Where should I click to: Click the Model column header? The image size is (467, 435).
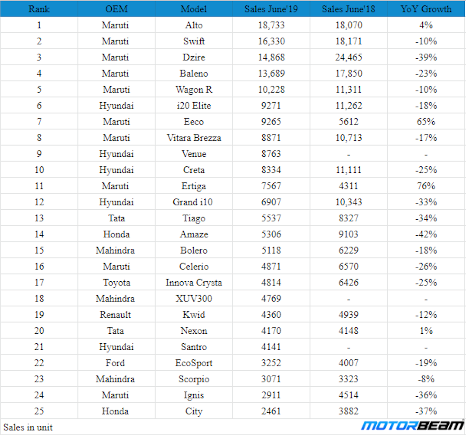point(194,9)
